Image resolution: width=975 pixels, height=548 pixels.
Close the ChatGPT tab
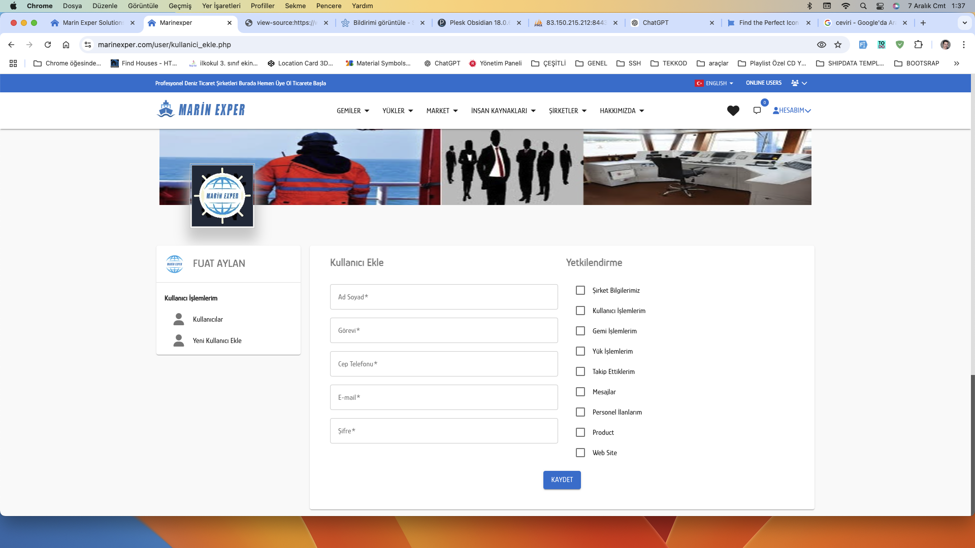click(x=711, y=23)
